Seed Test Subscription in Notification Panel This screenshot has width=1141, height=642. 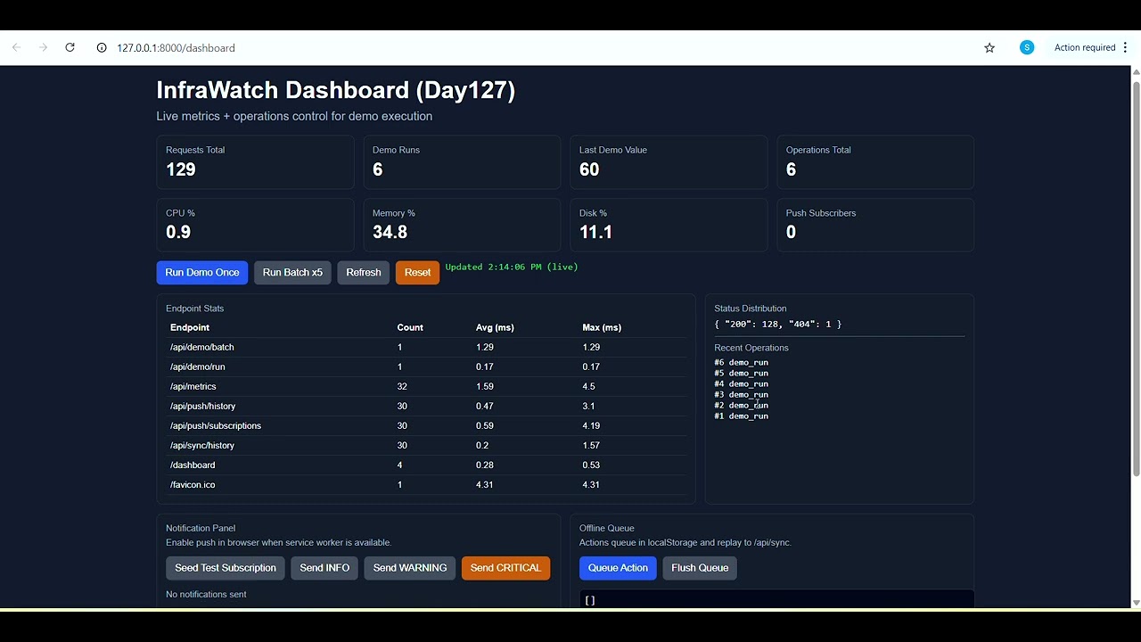coord(226,568)
